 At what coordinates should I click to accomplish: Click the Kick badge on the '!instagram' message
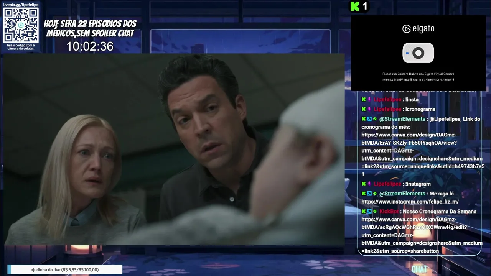point(364,184)
